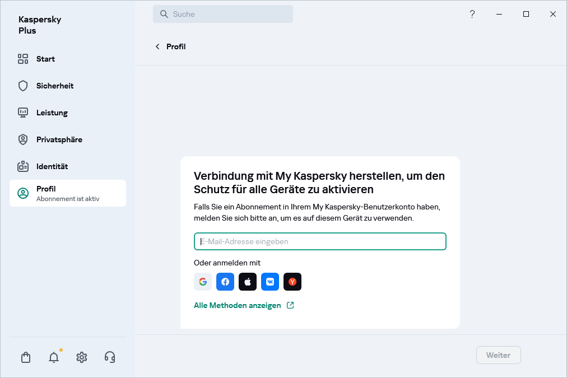Click the E-Mail-Adresse input field

[320, 241]
